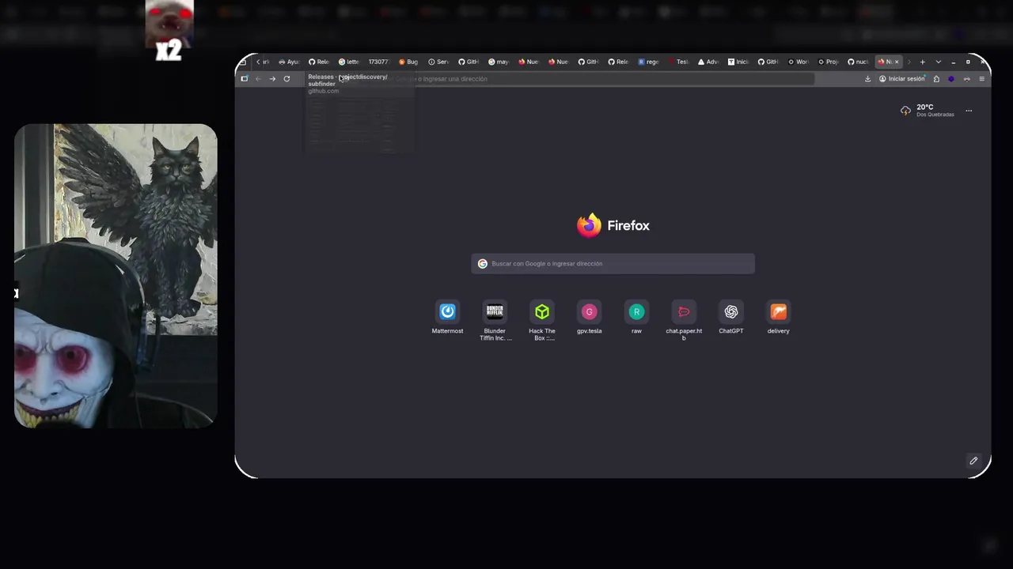
Task: Open a new tab with plus
Action: pyautogui.click(x=922, y=62)
